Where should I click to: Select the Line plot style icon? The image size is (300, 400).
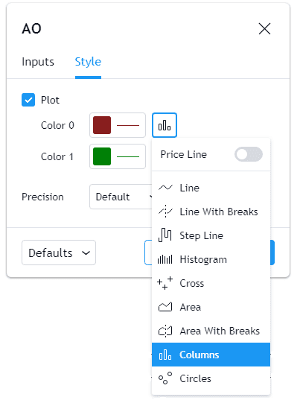click(165, 188)
